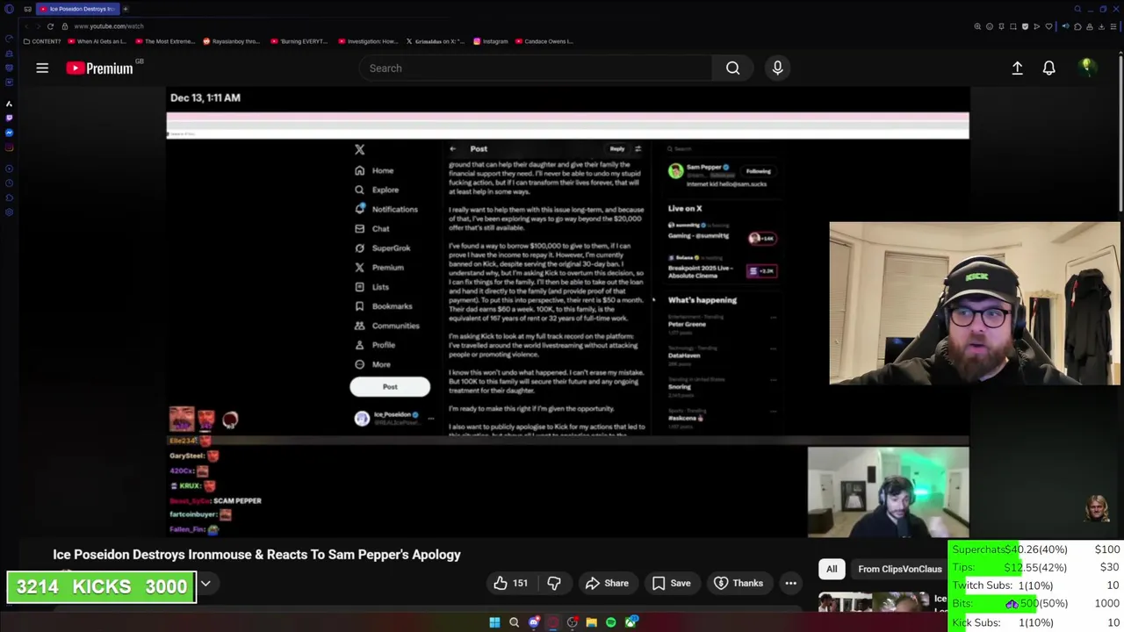
Task: Share the Ice Poseidon video
Action: point(607,583)
